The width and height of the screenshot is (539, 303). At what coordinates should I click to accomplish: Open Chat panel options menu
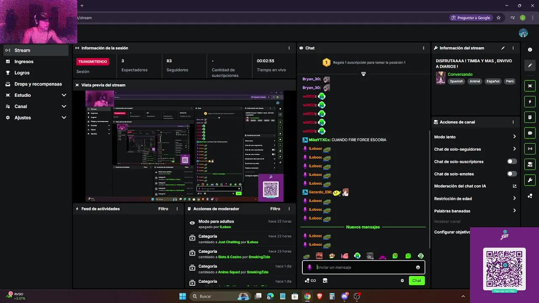click(x=423, y=48)
